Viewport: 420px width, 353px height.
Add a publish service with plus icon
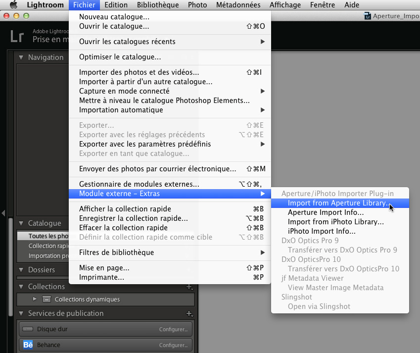[189, 313]
